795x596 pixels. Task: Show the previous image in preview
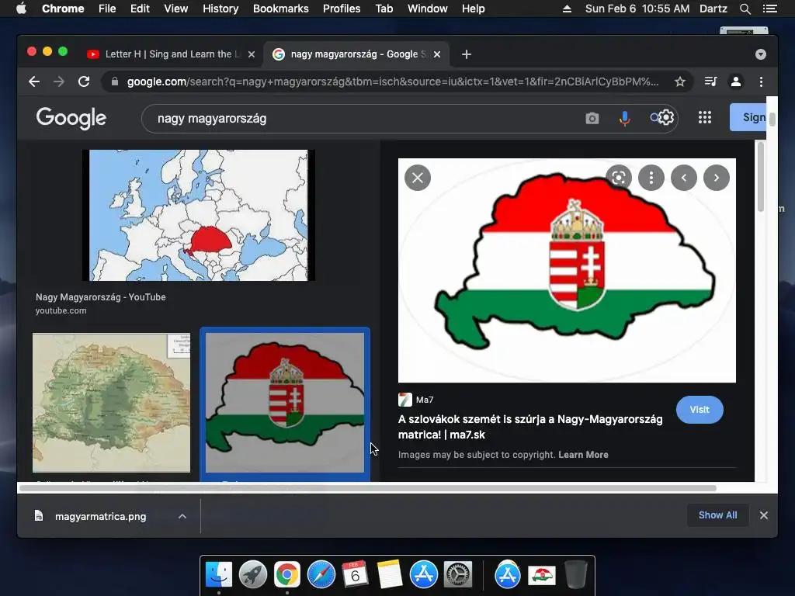pos(684,178)
